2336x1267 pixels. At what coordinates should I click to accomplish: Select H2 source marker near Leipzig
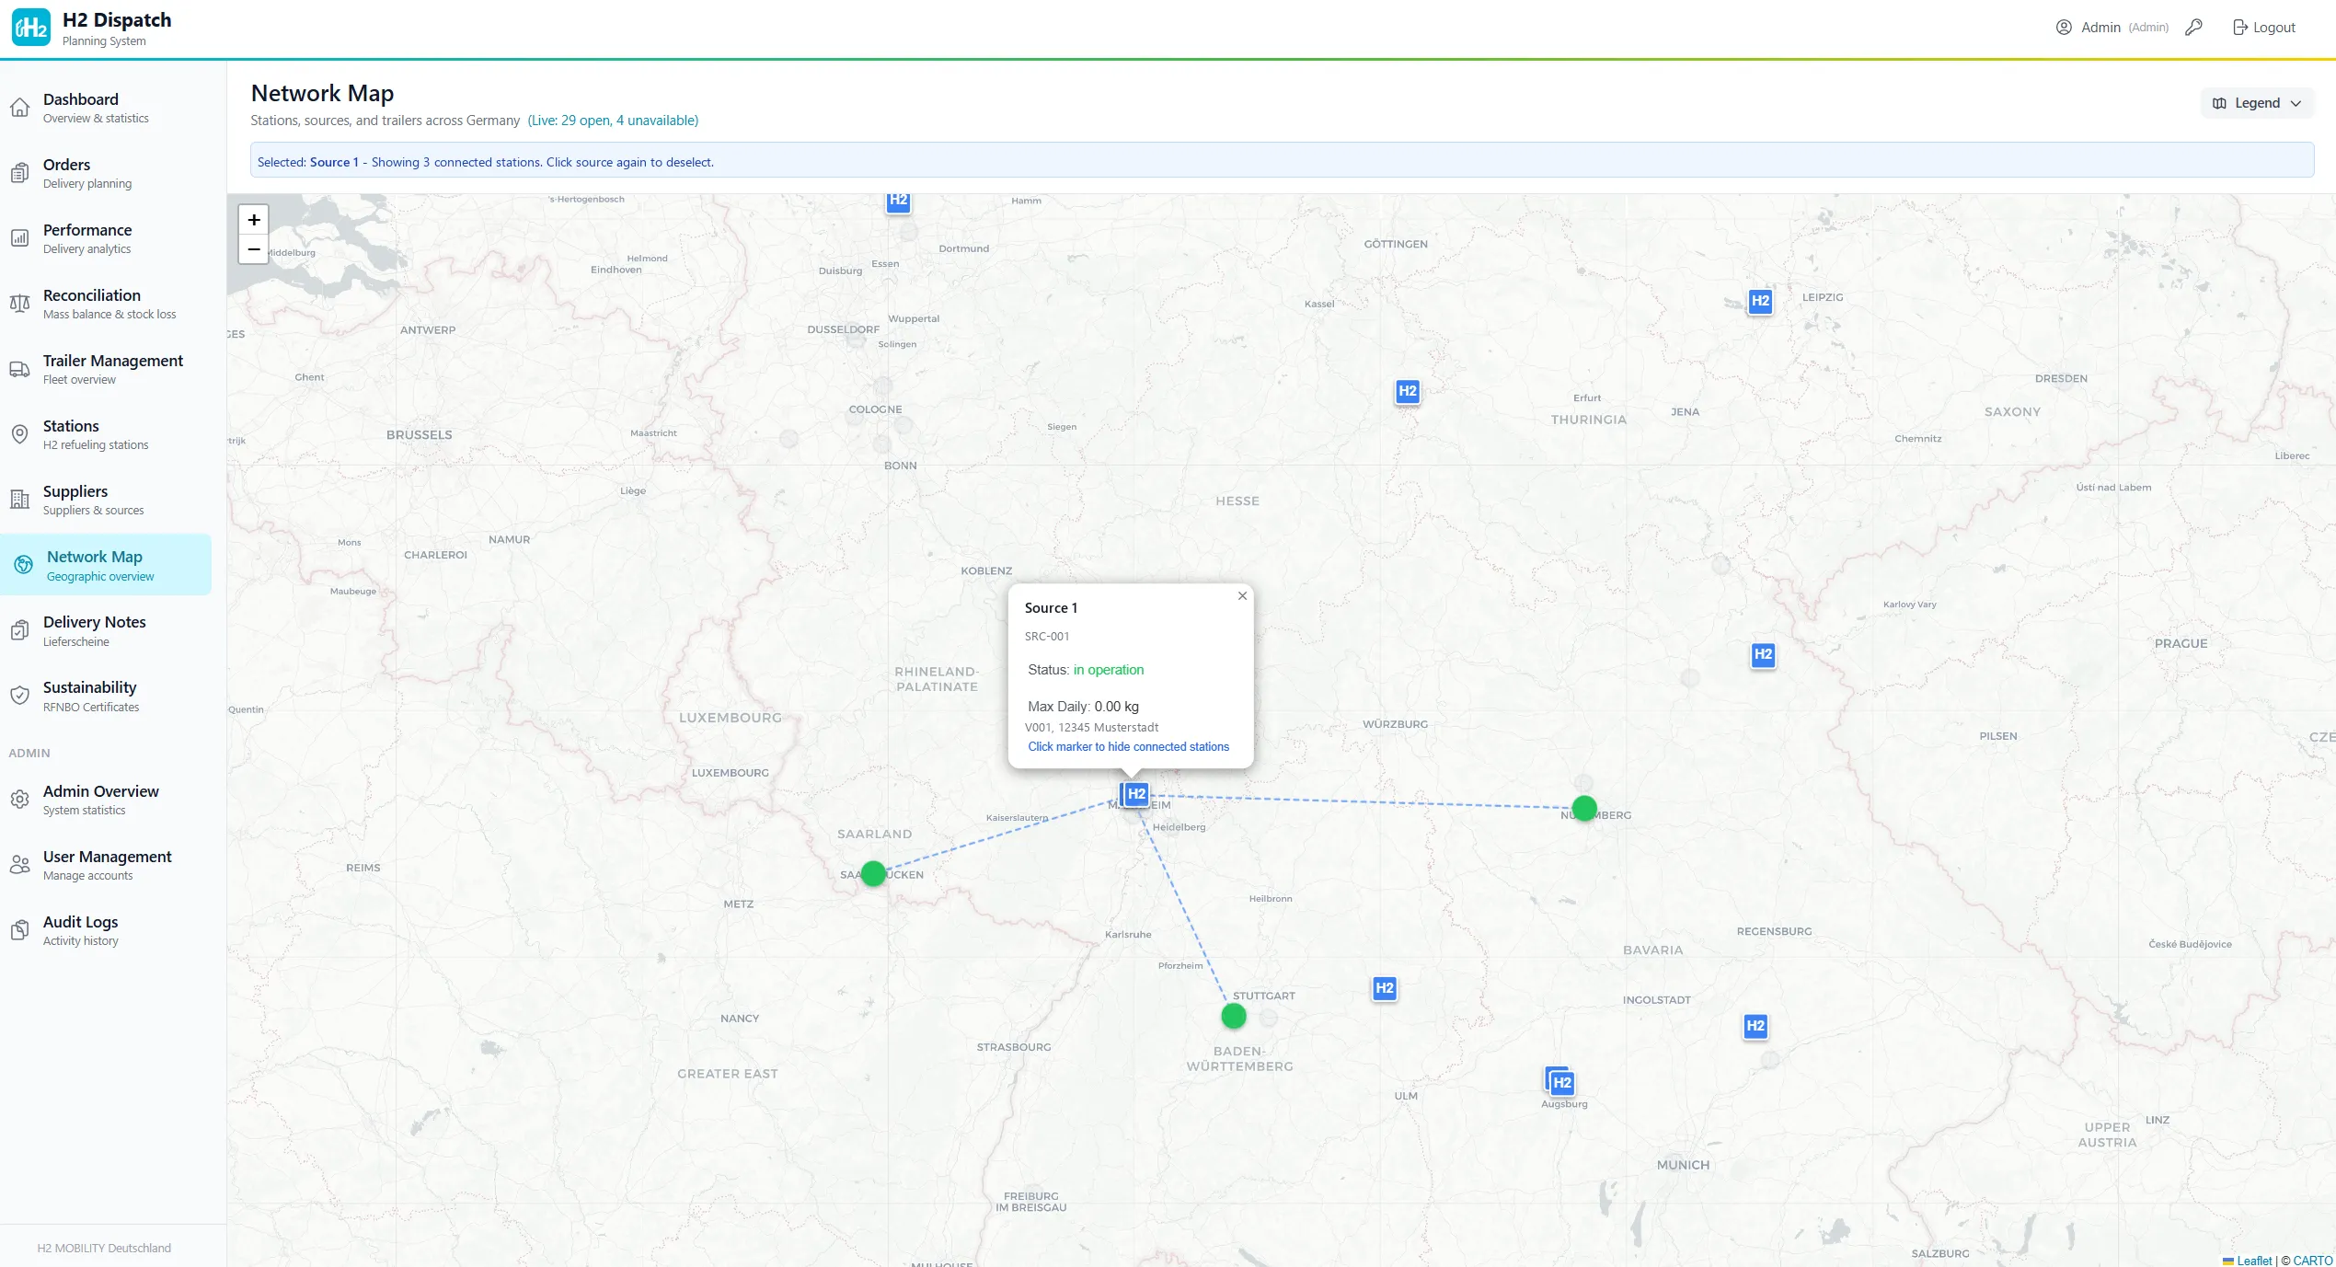1760,301
